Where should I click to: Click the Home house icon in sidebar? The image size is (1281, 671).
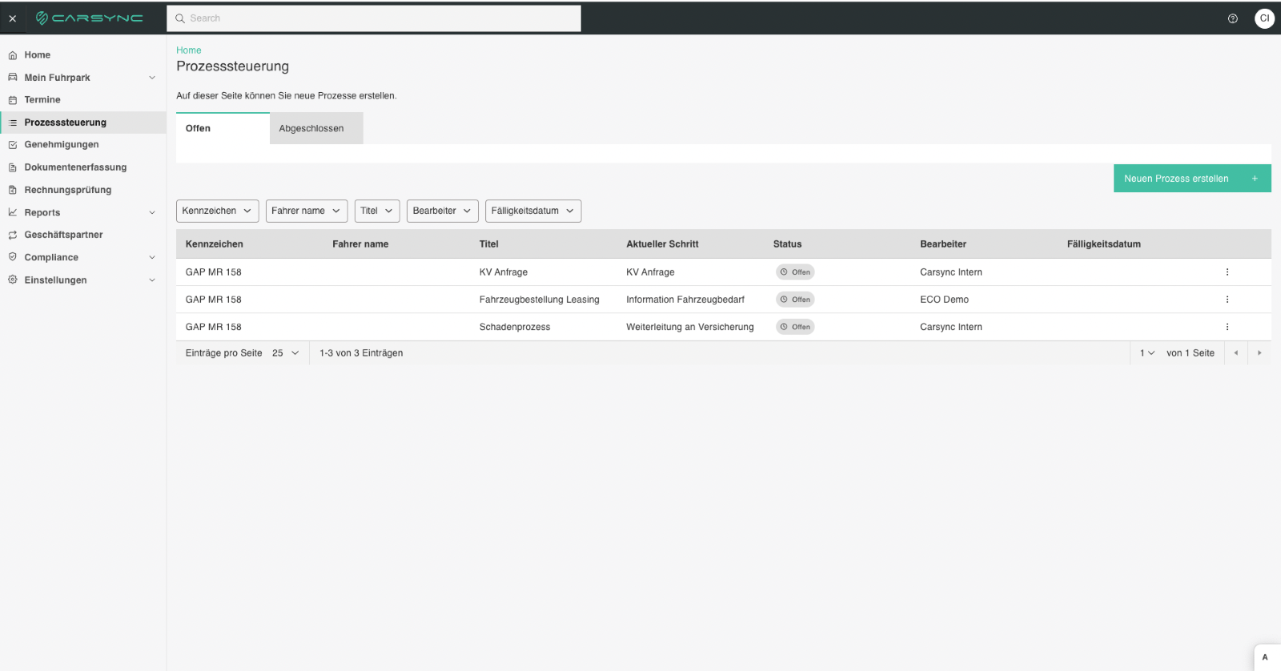pyautogui.click(x=13, y=55)
